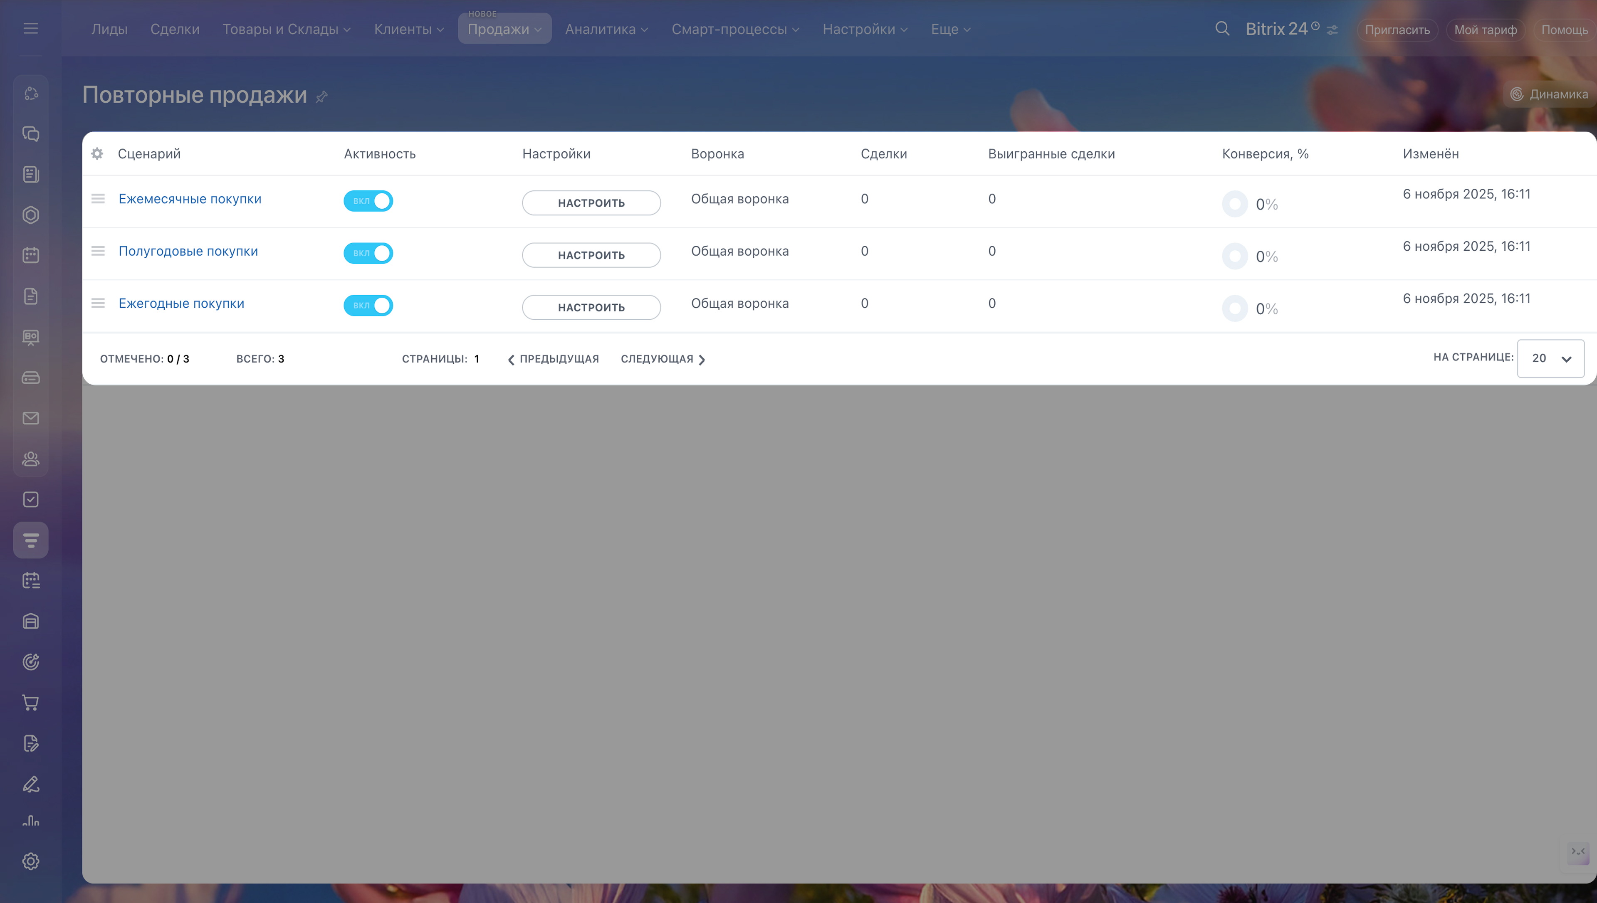Go to the Лиды menu item
The height and width of the screenshot is (903, 1597).
coord(109,29)
